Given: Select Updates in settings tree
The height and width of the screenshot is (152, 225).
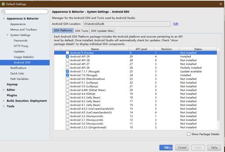Looking at the screenshot, I should [x=19, y=51].
